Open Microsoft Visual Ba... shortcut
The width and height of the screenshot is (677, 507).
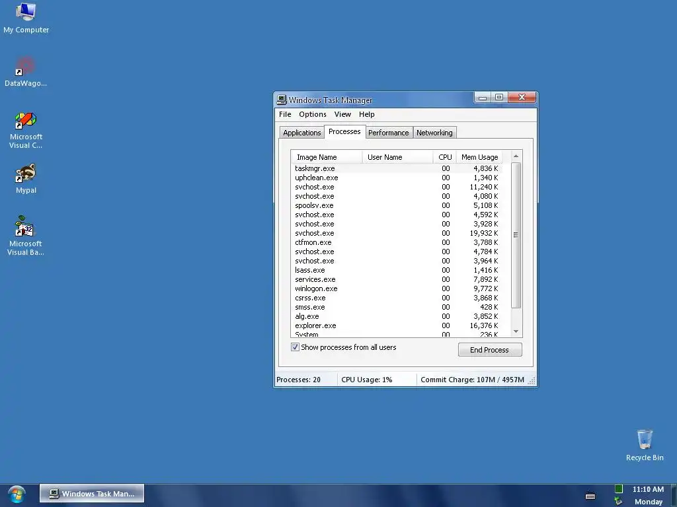26,236
